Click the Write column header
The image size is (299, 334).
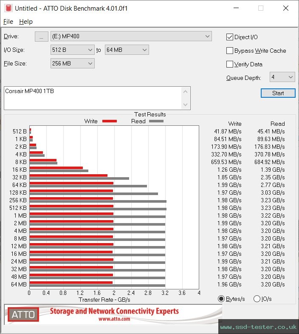point(235,124)
